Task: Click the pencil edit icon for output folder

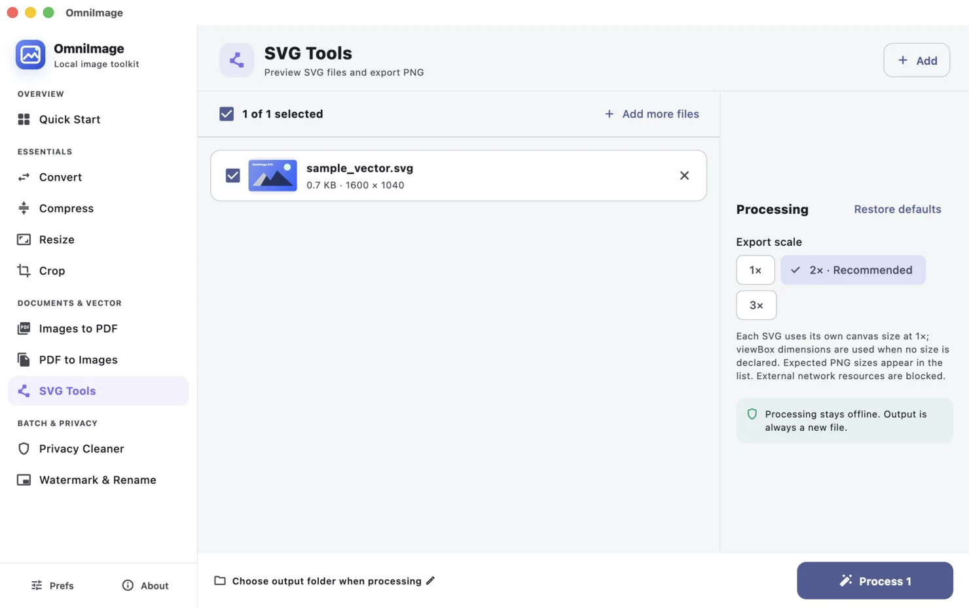Action: point(430,581)
